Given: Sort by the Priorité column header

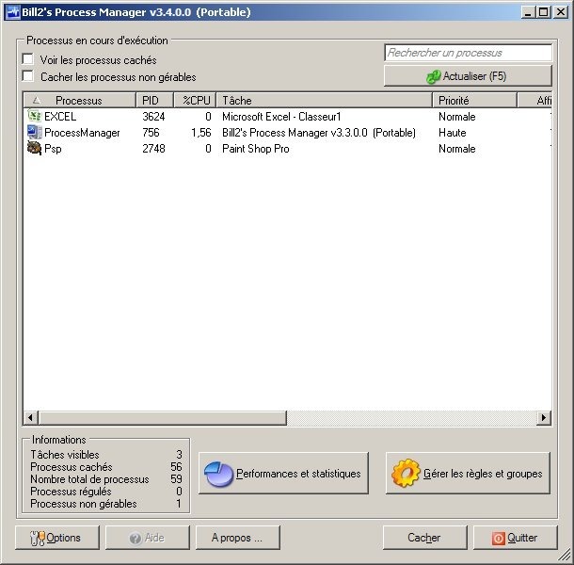Looking at the screenshot, I should pyautogui.click(x=475, y=100).
